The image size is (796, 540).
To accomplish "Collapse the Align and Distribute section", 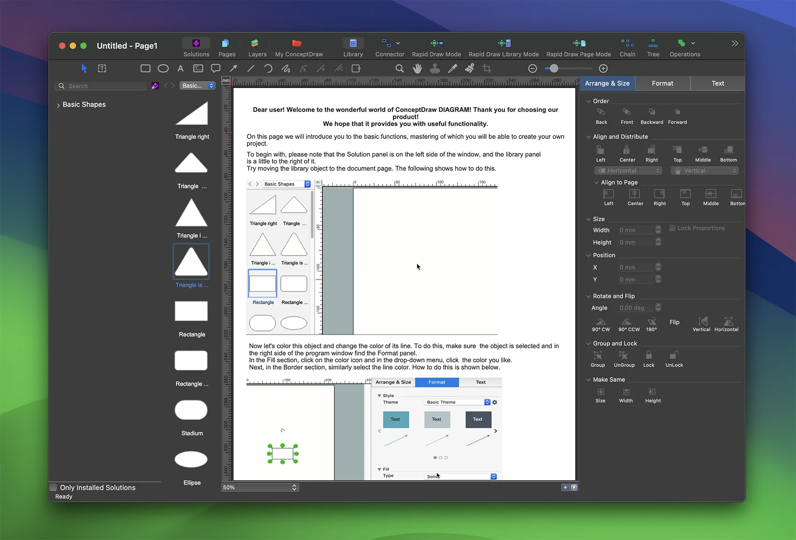I will click(x=588, y=137).
